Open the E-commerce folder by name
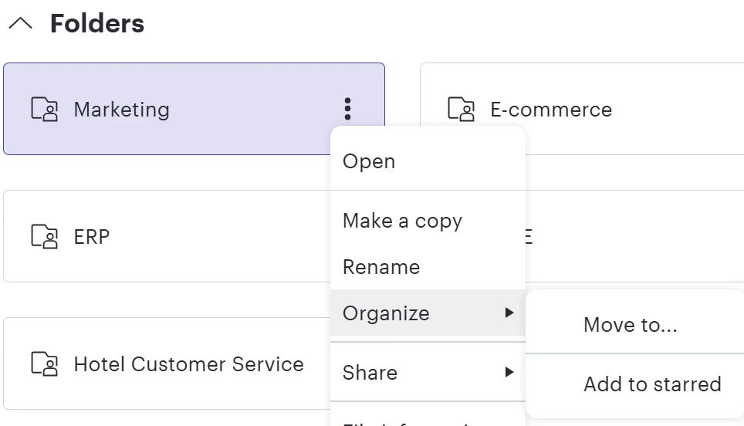Screen dimensions: 744x426 [x=551, y=110]
